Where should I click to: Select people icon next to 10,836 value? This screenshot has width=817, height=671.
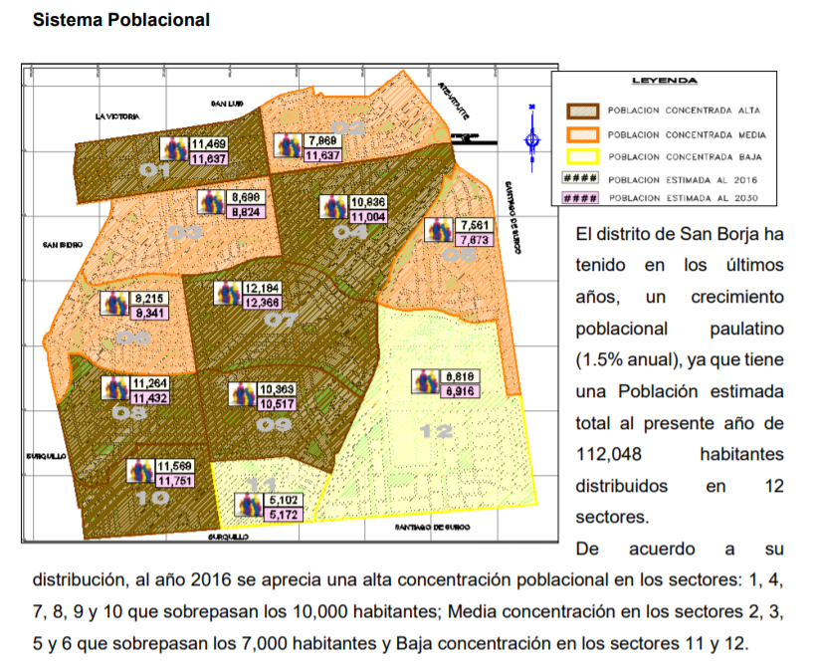coord(333,208)
